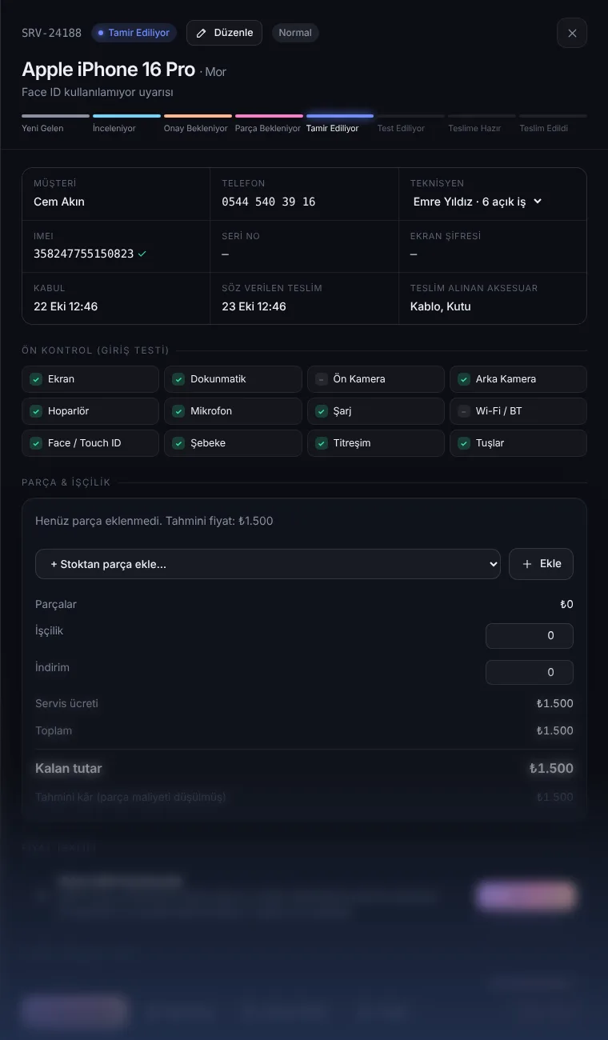Screen dimensions: 608x1040
Task: Toggle the Face / Touch ID check
Action: tap(90, 443)
